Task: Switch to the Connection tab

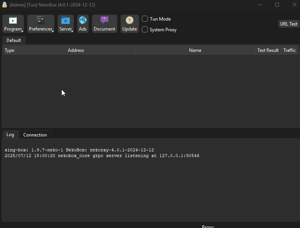Action: coord(35,135)
